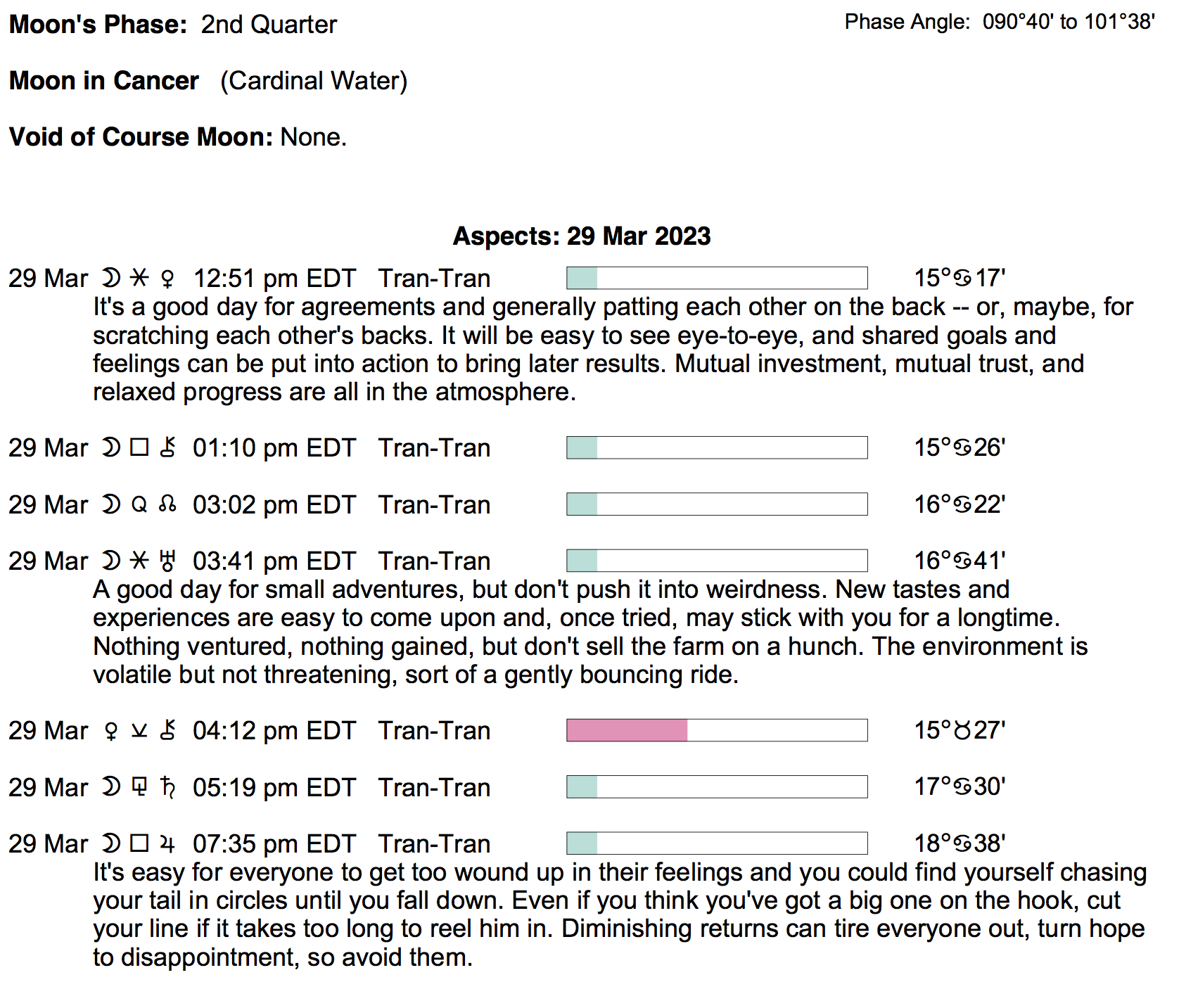Click the North Node glyph at 03:02 pm
Screen dimensions: 1179x982
(167, 505)
